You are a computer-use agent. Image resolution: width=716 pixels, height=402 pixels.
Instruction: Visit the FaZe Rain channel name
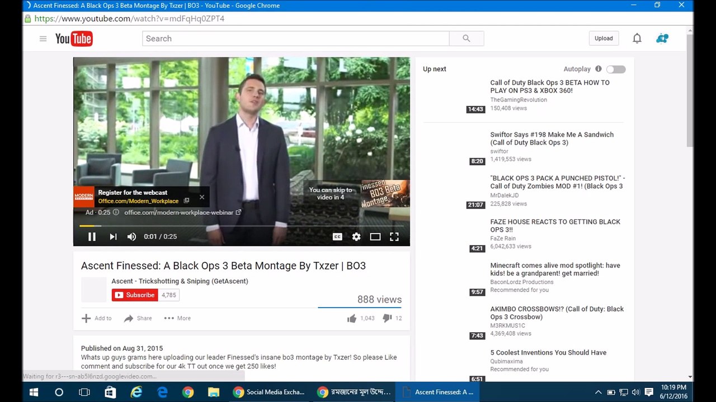[503, 238]
